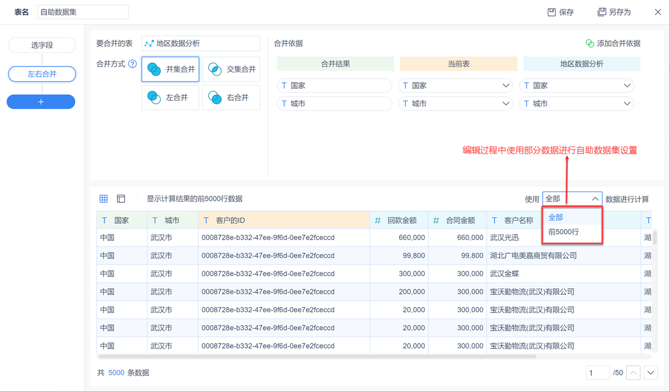Click the table name input field
This screenshot has width=670, height=392.
pos(83,12)
